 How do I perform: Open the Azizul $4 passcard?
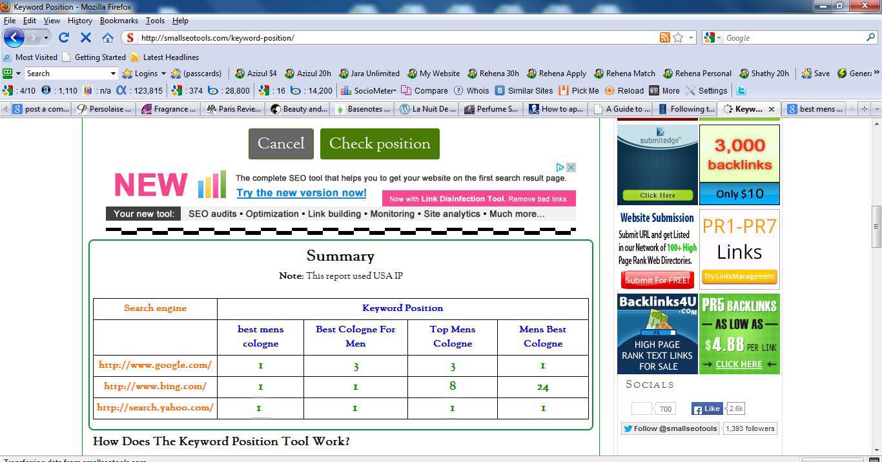click(x=256, y=74)
